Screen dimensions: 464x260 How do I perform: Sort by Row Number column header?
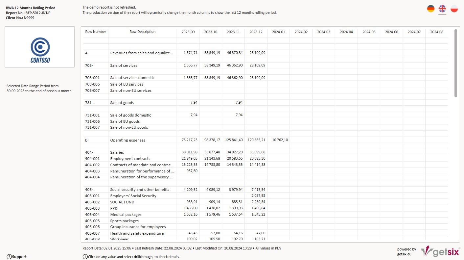tap(96, 32)
